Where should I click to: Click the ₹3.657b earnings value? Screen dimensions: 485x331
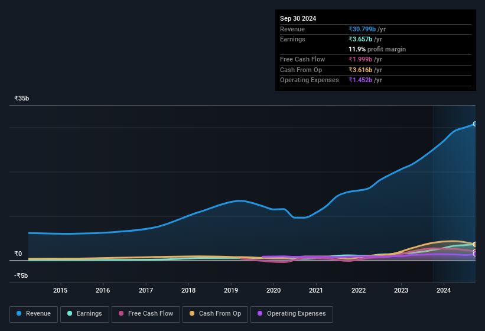(x=360, y=39)
